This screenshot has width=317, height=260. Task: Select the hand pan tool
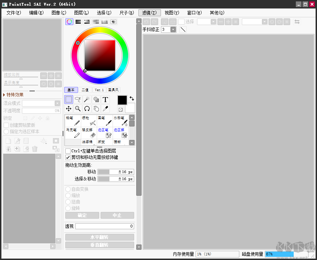[96, 109]
